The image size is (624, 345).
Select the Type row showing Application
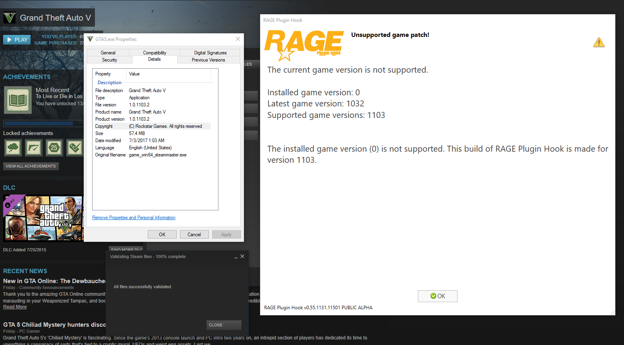click(x=153, y=98)
